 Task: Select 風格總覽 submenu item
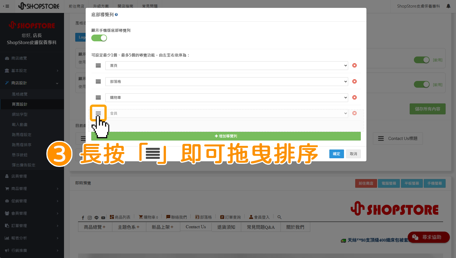click(32, 94)
